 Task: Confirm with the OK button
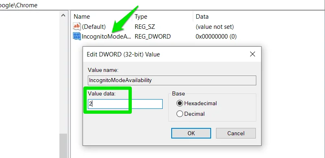point(191,133)
